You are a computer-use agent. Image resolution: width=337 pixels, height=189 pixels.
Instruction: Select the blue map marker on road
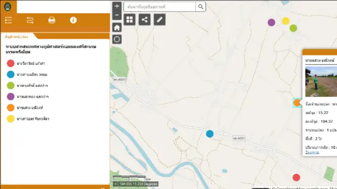210,134
